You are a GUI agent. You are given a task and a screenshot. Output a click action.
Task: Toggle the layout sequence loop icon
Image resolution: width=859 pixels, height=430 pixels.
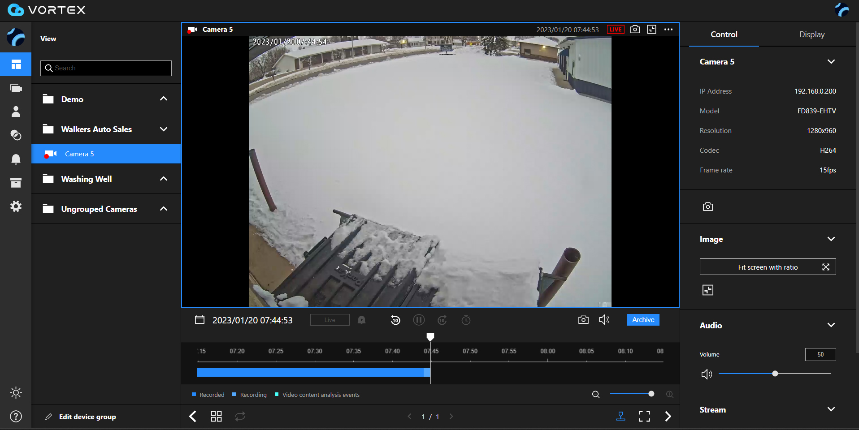pos(240,417)
